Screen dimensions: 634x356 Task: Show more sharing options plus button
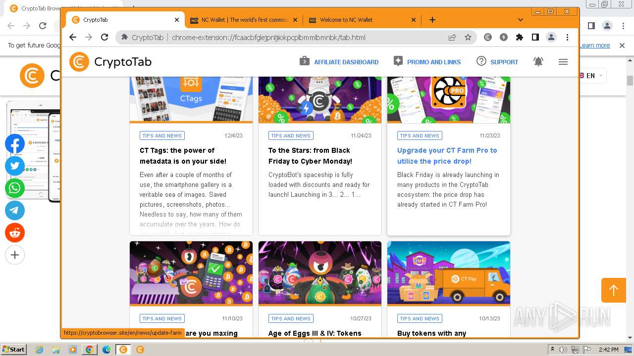pyautogui.click(x=15, y=255)
